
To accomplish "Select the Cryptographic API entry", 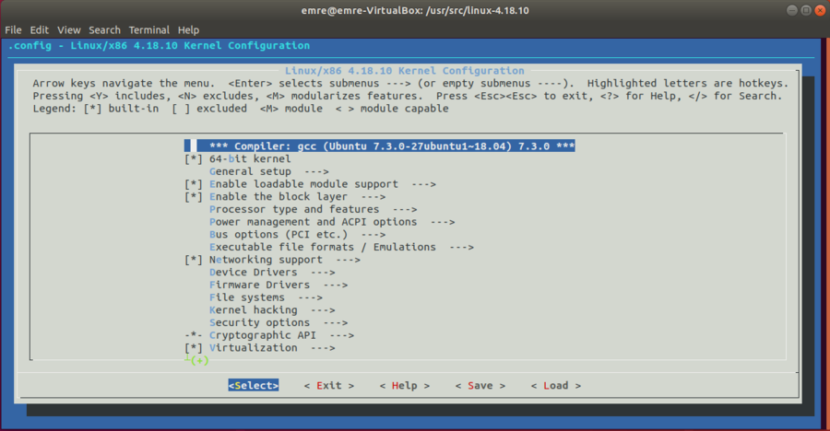I will pyautogui.click(x=263, y=335).
